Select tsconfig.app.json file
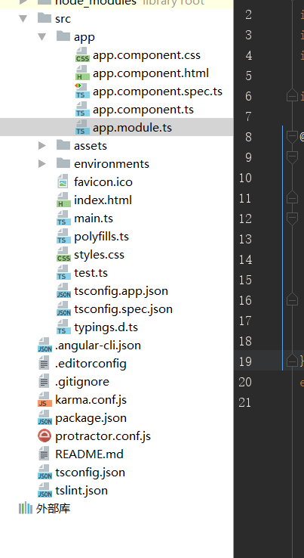This screenshot has height=558, width=304. [121, 291]
